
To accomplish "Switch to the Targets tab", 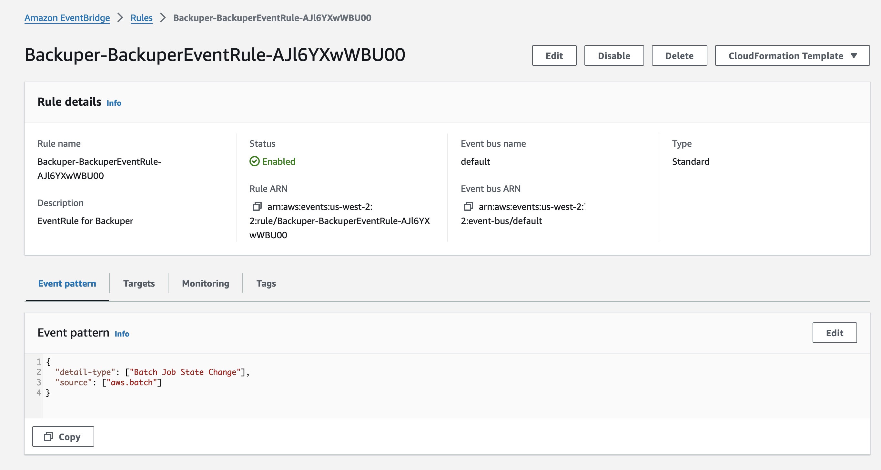I will tap(139, 283).
